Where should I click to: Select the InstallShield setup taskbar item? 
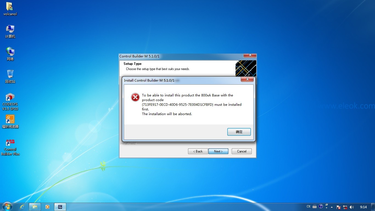[x=60, y=207]
